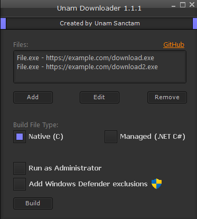Click the Edit button

pos(99,97)
